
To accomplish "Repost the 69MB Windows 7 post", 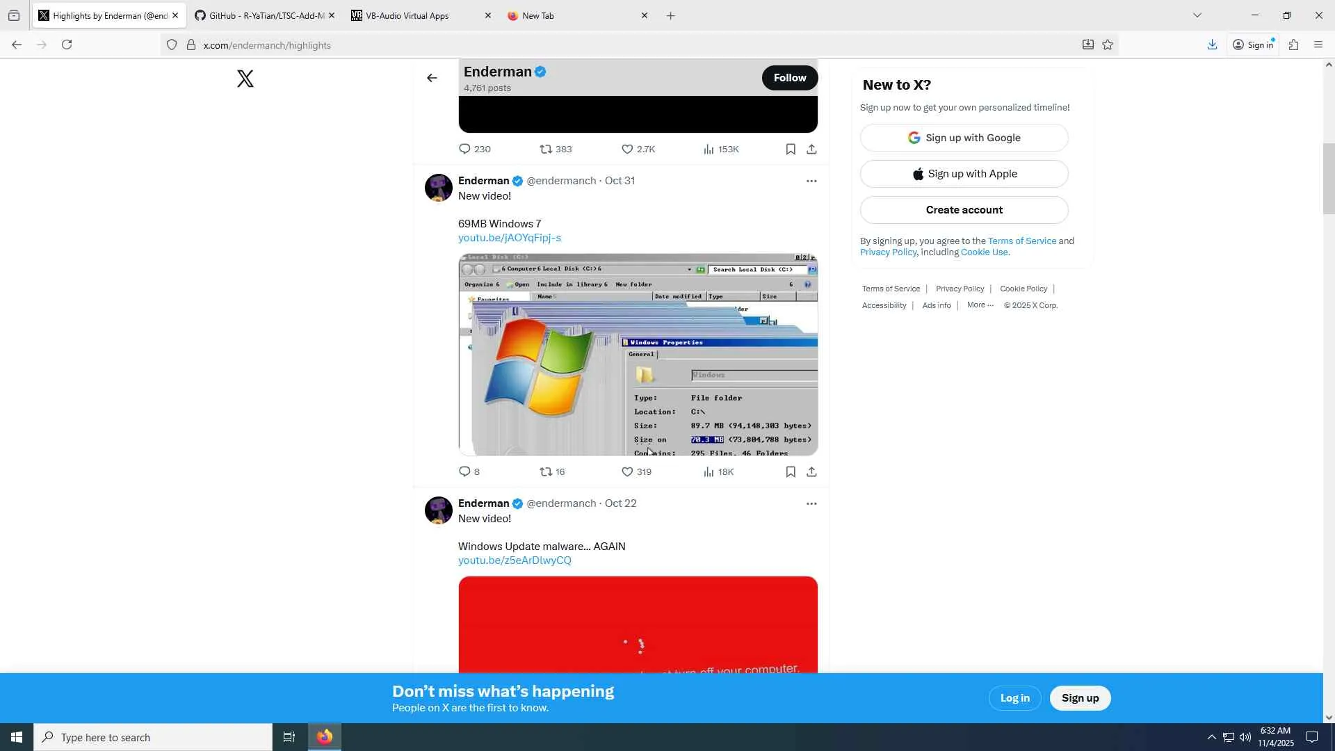I will (547, 472).
